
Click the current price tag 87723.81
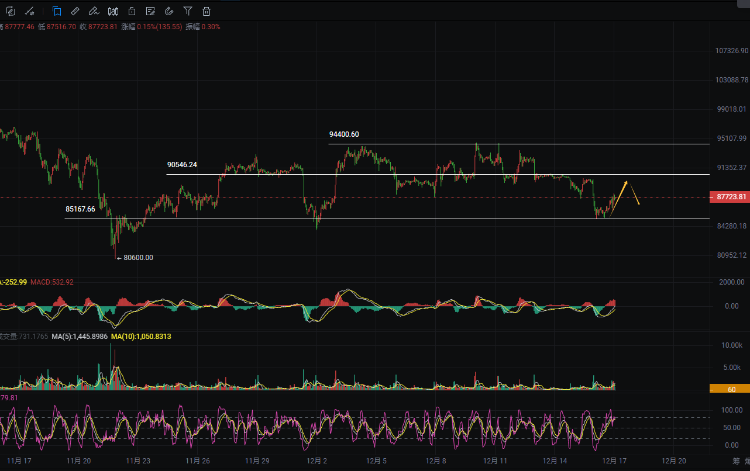(728, 197)
